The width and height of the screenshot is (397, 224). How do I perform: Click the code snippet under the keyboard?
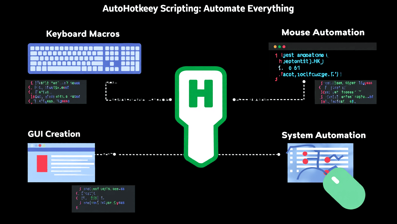point(56,92)
